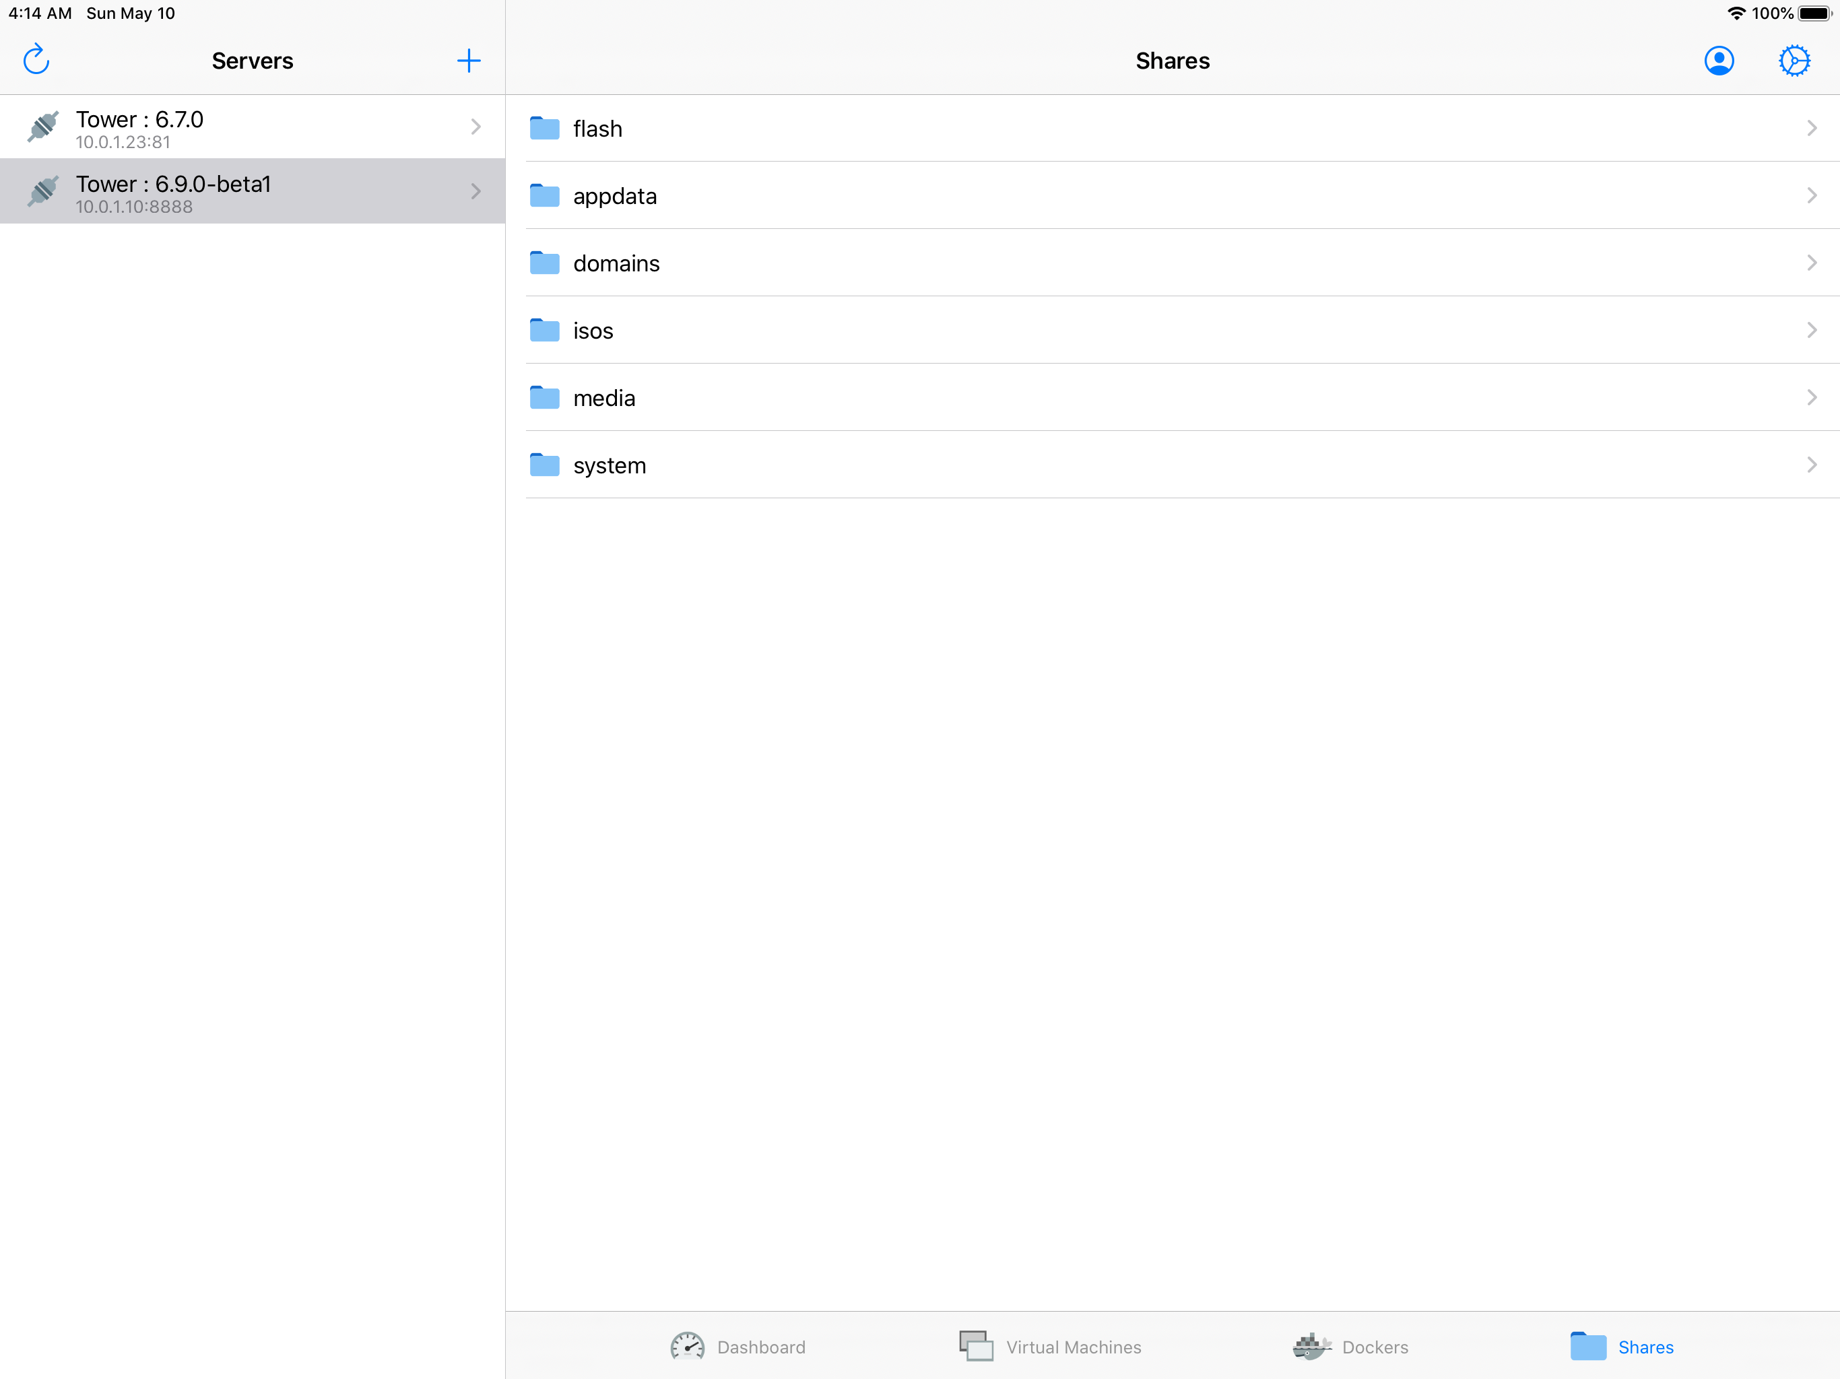Viewport: 1840px width, 1379px height.
Task: Click the Dashboard gauge icon
Action: pos(687,1346)
